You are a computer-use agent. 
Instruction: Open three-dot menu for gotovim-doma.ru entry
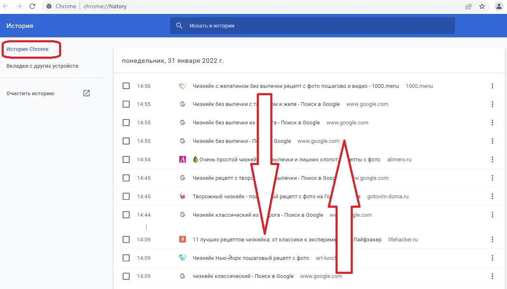[492, 196]
